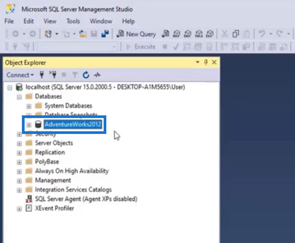The height and width of the screenshot is (243, 295).
Task: Click the Paste icon in toolbar
Action: pyautogui.click(x=246, y=34)
